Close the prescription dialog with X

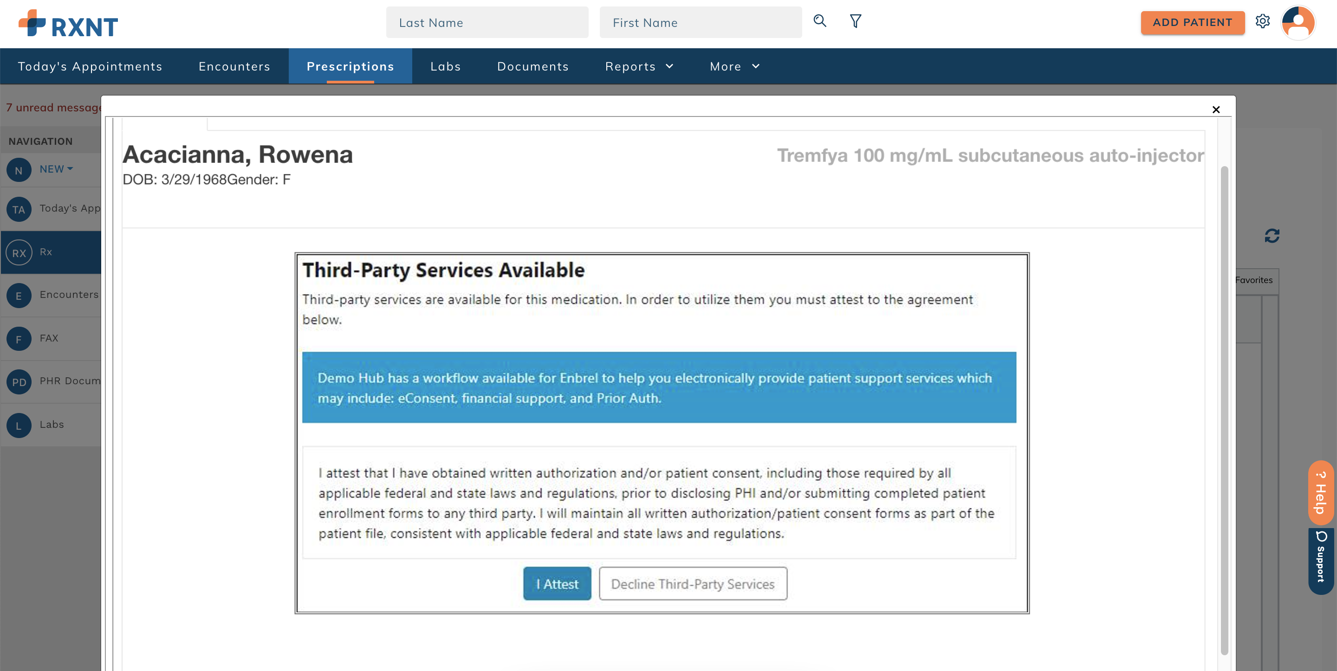1215,110
